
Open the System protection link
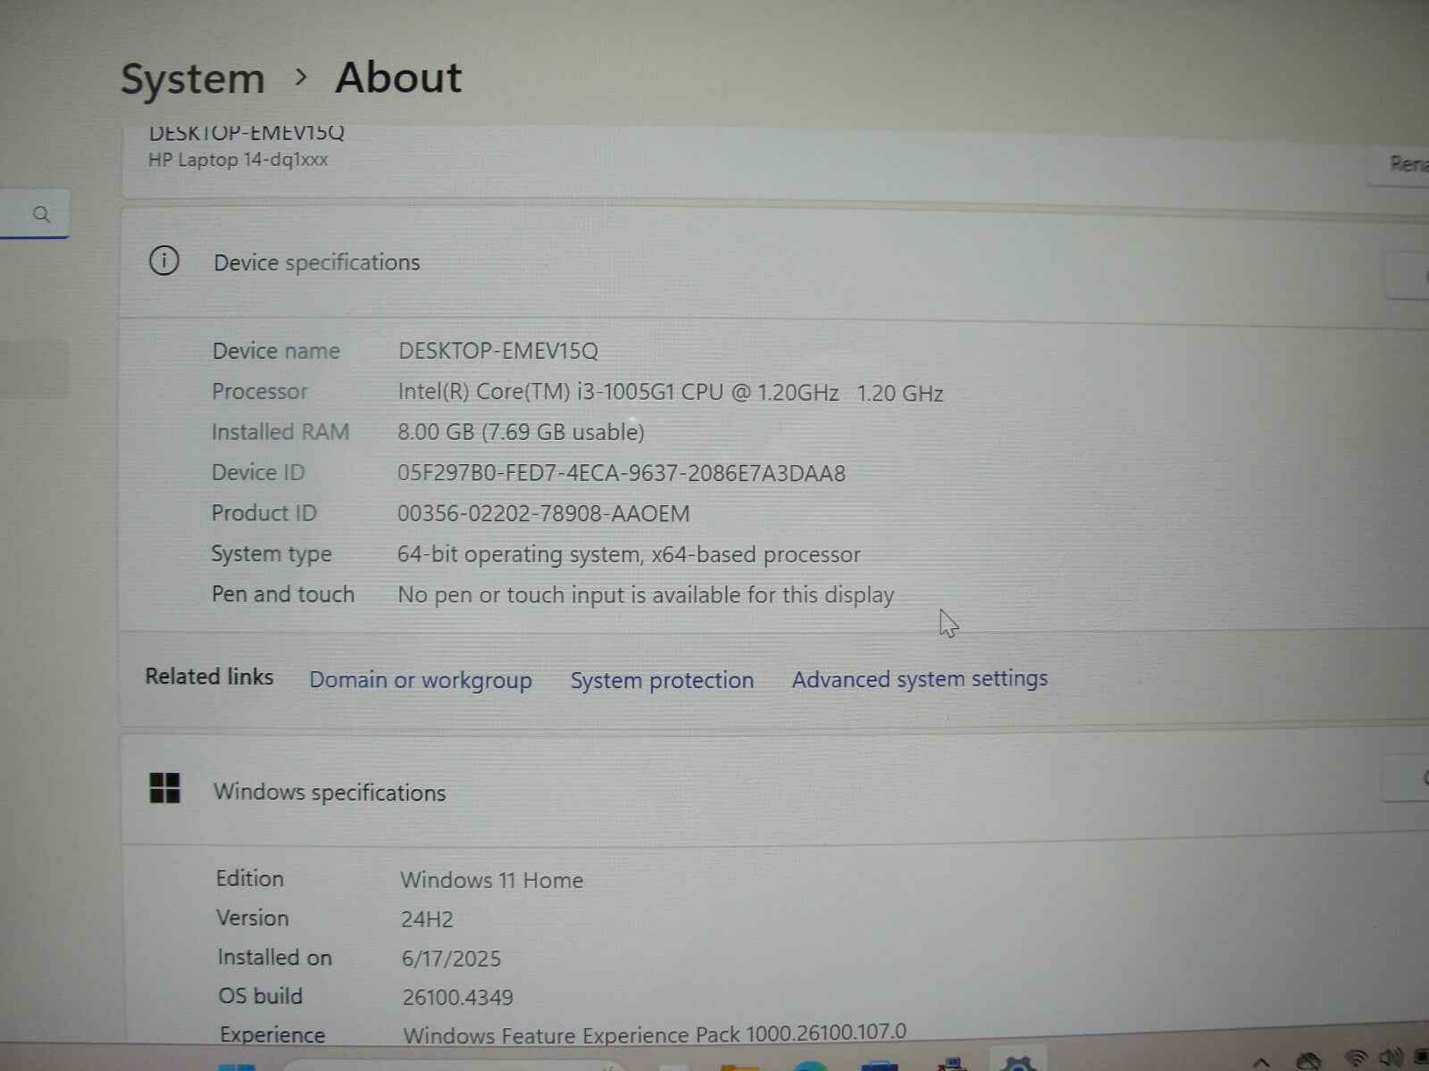pyautogui.click(x=661, y=680)
